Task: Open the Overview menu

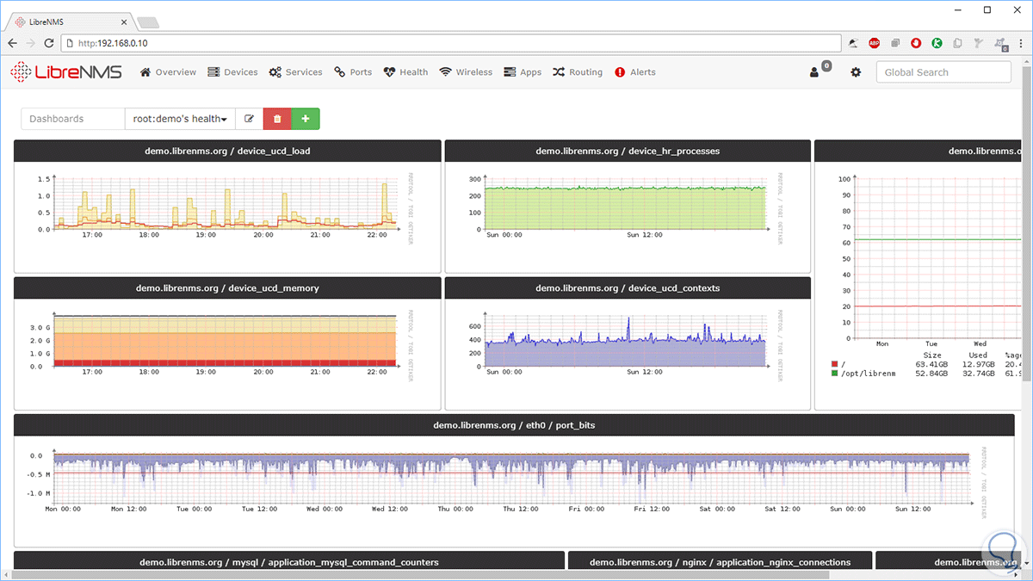Action: [x=168, y=72]
